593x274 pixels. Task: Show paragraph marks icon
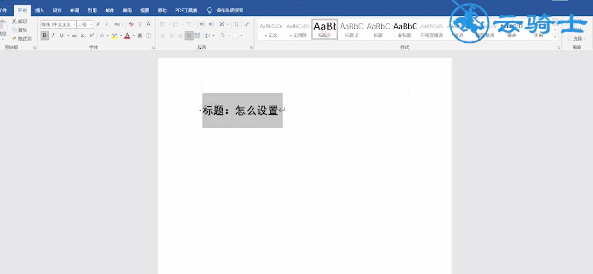[247, 24]
